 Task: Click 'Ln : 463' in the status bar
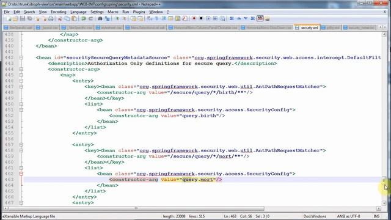[230, 216]
